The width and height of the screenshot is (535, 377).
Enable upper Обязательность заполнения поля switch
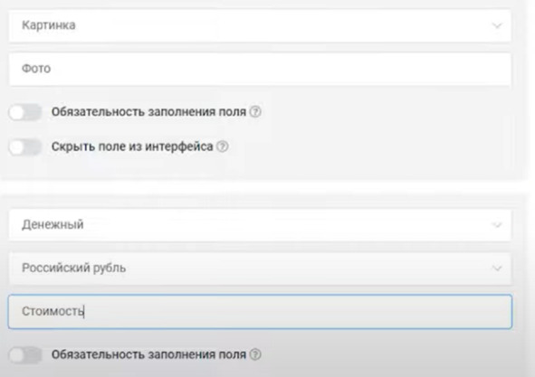[x=25, y=112]
